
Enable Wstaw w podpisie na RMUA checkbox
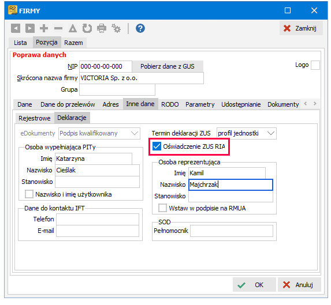pyautogui.click(x=162, y=208)
